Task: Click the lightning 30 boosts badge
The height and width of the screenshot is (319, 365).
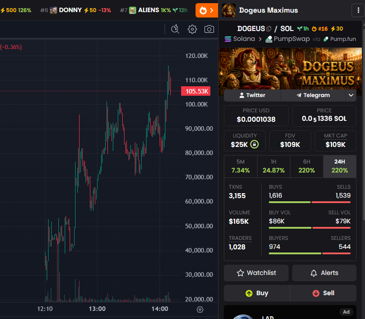Action: 337,29
